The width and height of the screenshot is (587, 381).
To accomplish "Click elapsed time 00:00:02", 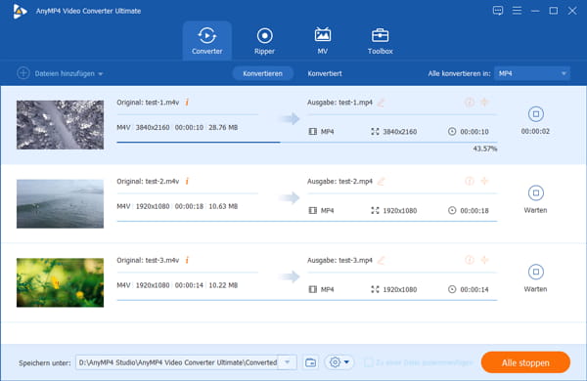I will [535, 131].
